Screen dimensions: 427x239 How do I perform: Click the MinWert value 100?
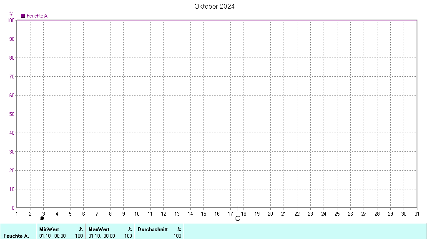(x=79, y=236)
